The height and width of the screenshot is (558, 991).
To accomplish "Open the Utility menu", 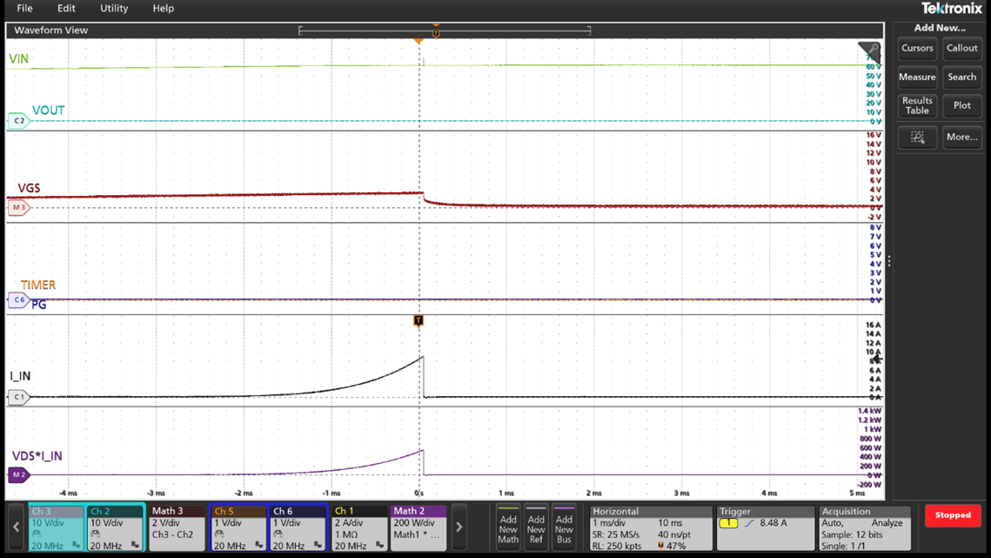I will click(114, 9).
